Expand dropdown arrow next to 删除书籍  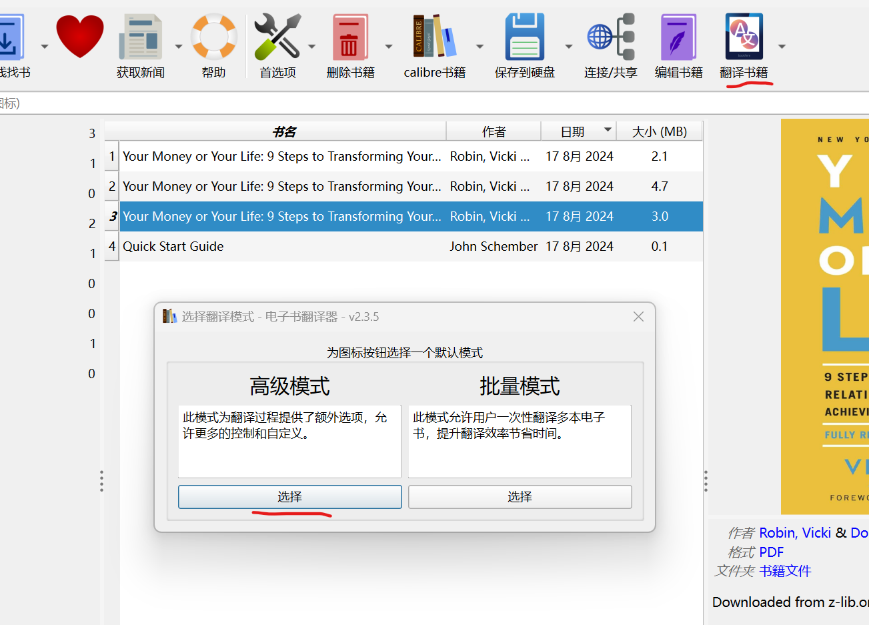click(x=389, y=47)
